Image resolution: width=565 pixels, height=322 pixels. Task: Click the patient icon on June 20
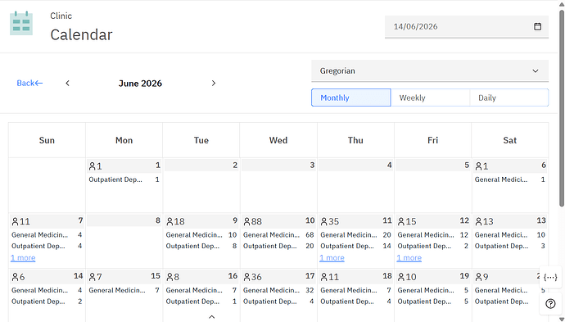point(478,277)
